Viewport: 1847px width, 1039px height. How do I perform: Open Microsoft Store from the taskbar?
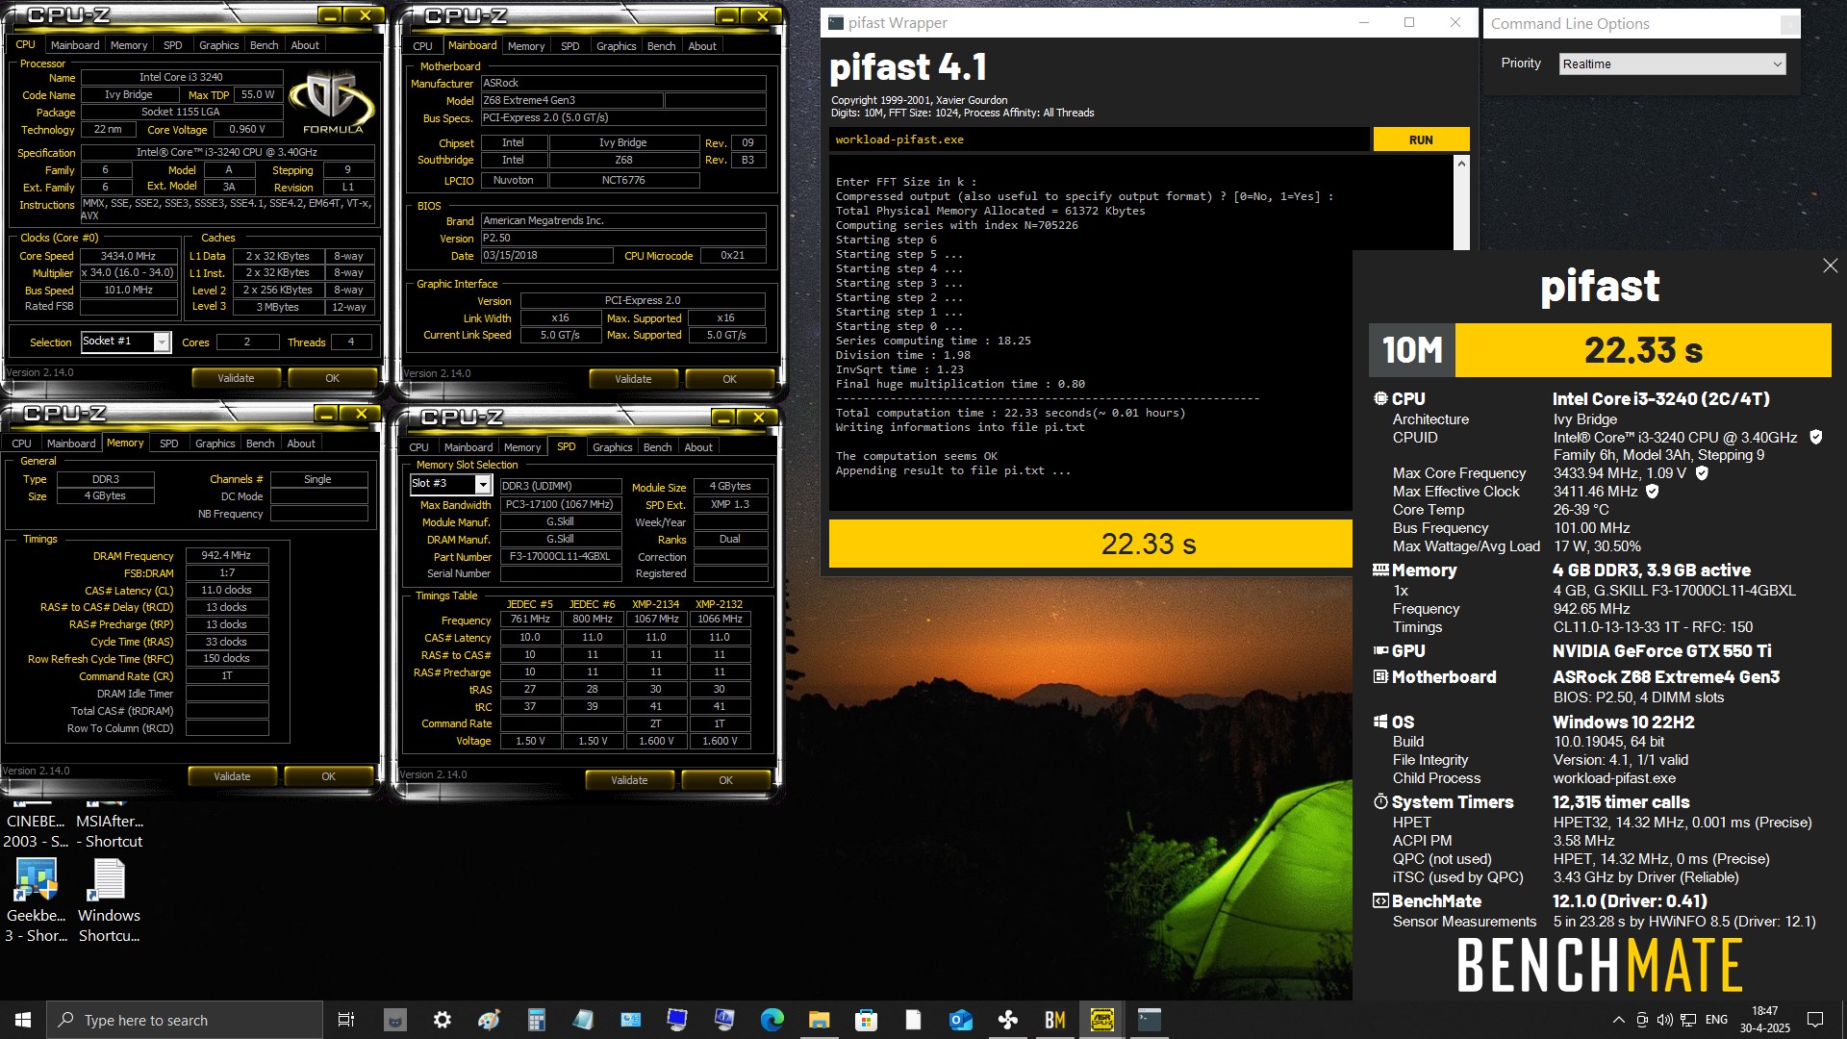[866, 1020]
